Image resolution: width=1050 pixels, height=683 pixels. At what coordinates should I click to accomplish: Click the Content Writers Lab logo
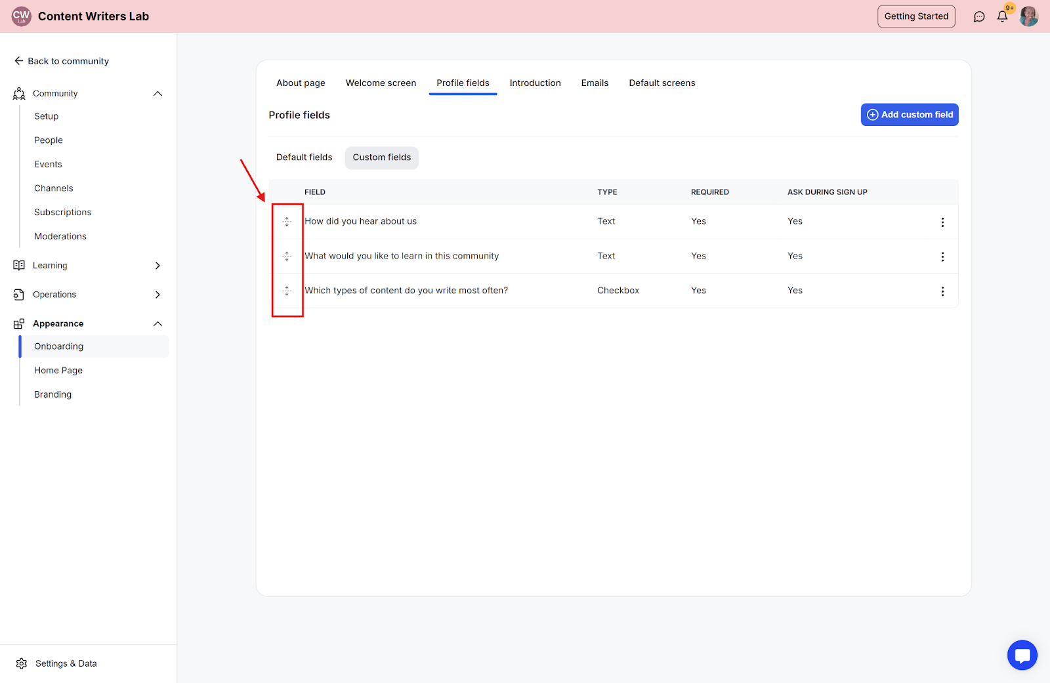[22, 16]
